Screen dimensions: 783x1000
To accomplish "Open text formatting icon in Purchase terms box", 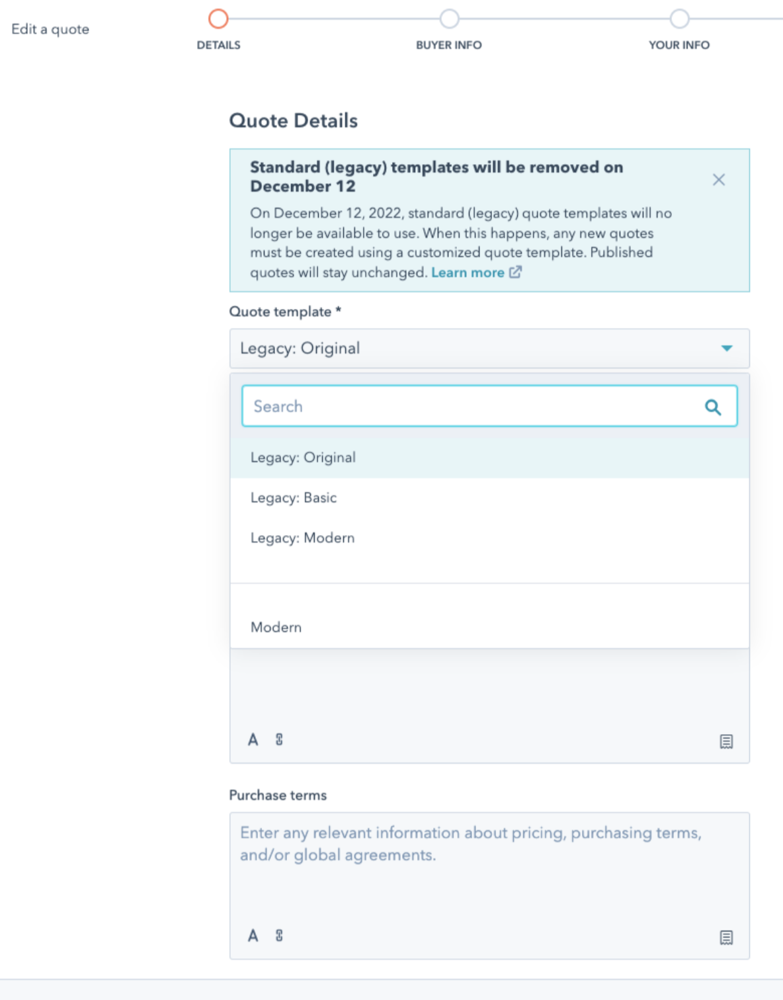I will pyautogui.click(x=253, y=936).
